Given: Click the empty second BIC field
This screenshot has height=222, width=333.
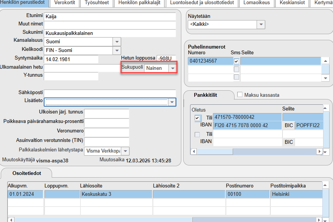Looking at the screenshot, I should [309, 142].
